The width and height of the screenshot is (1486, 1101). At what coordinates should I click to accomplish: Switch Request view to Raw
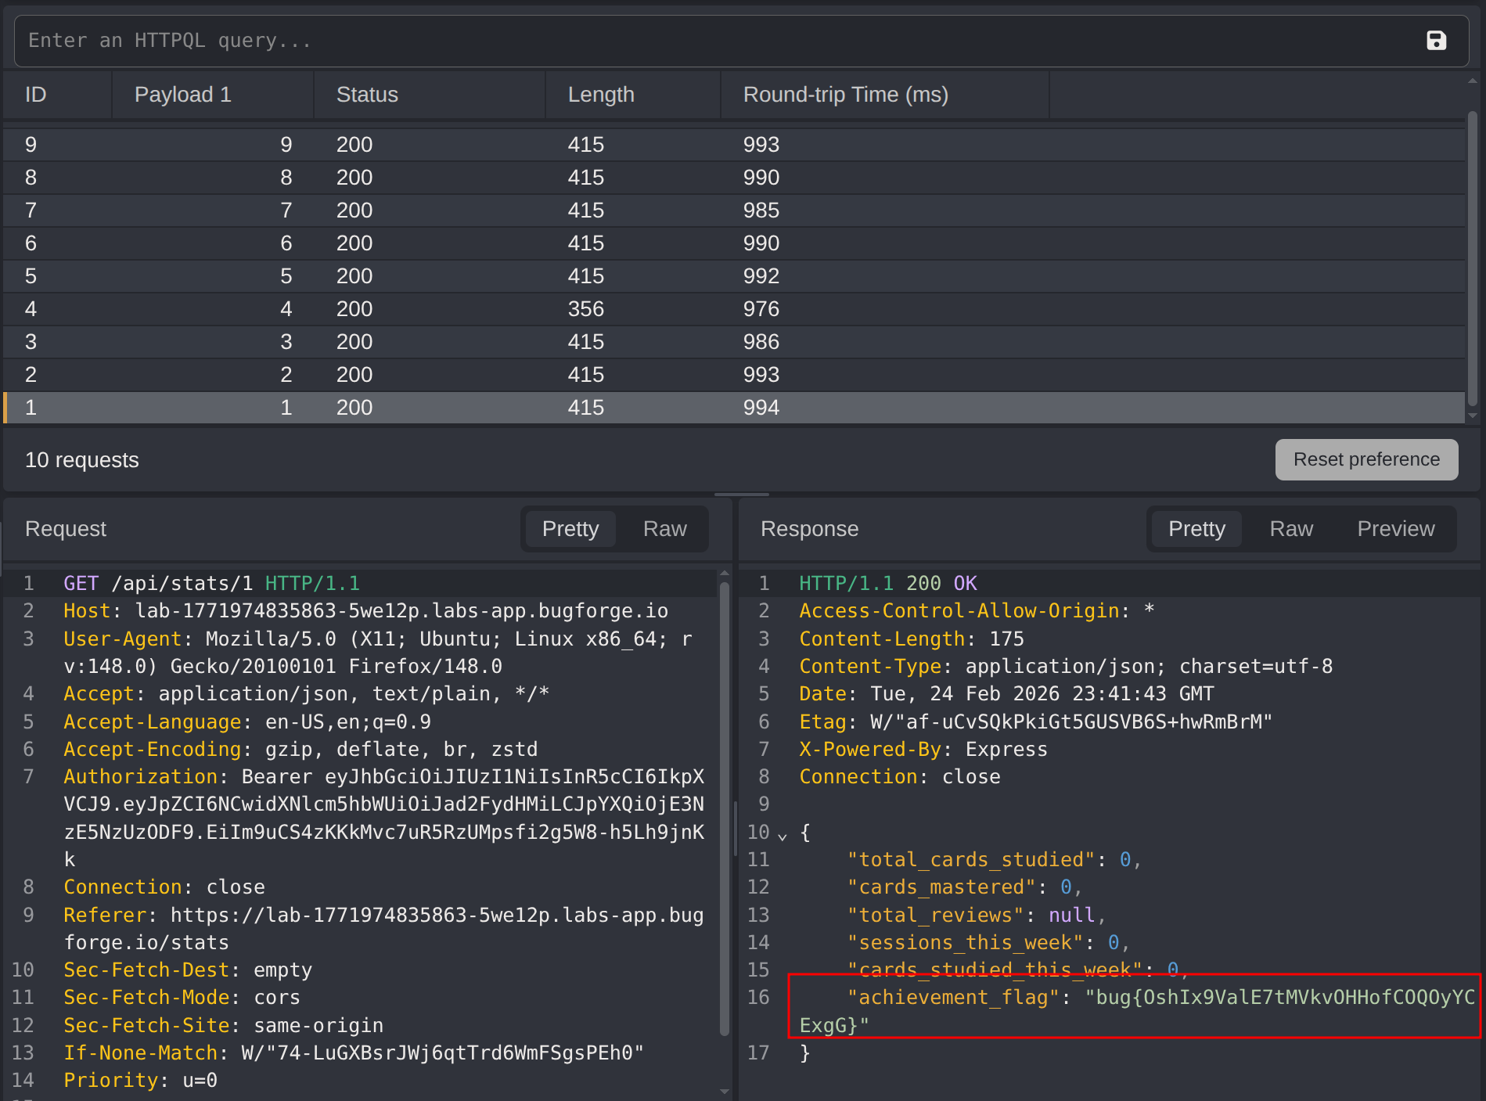[x=664, y=529]
